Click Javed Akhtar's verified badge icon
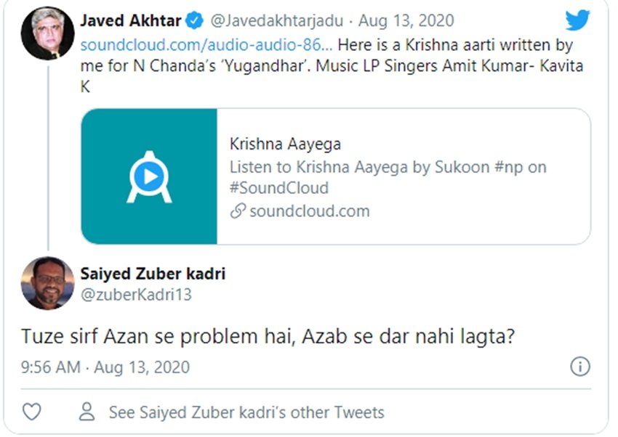The width and height of the screenshot is (618, 437). coord(195,20)
